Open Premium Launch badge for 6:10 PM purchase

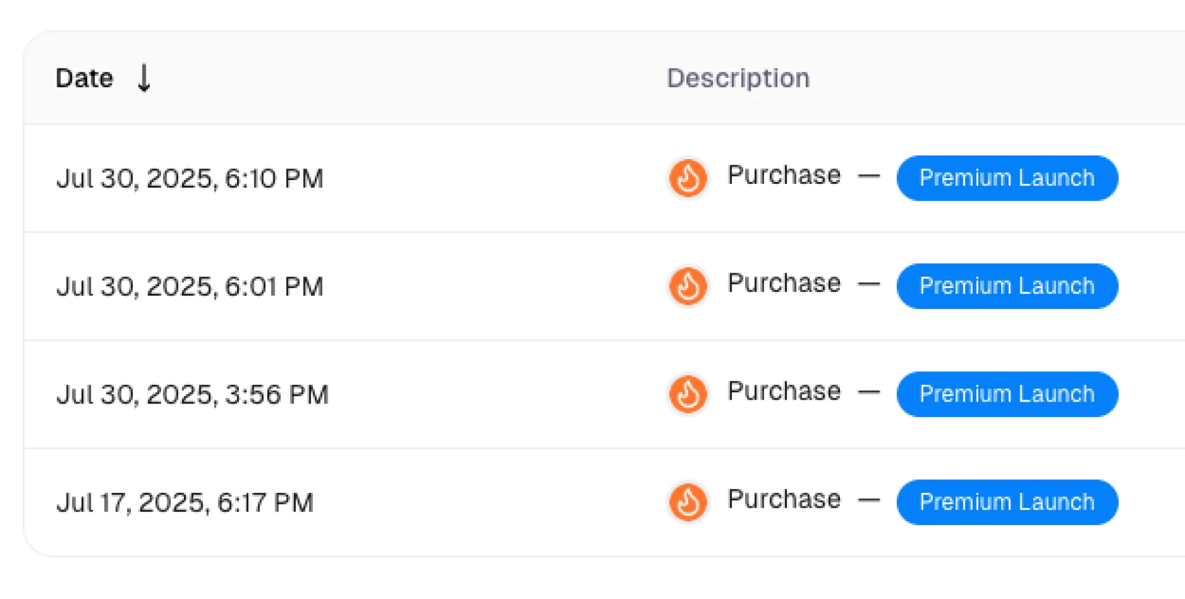click(1007, 178)
